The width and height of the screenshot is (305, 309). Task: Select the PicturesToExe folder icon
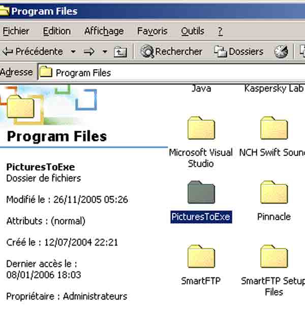click(201, 192)
